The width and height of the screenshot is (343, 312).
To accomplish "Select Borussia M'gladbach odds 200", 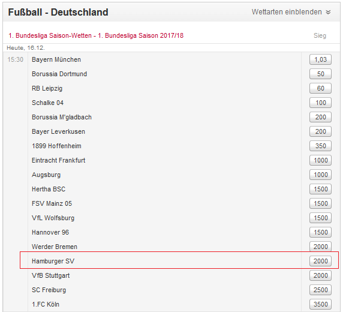I will (x=320, y=117).
